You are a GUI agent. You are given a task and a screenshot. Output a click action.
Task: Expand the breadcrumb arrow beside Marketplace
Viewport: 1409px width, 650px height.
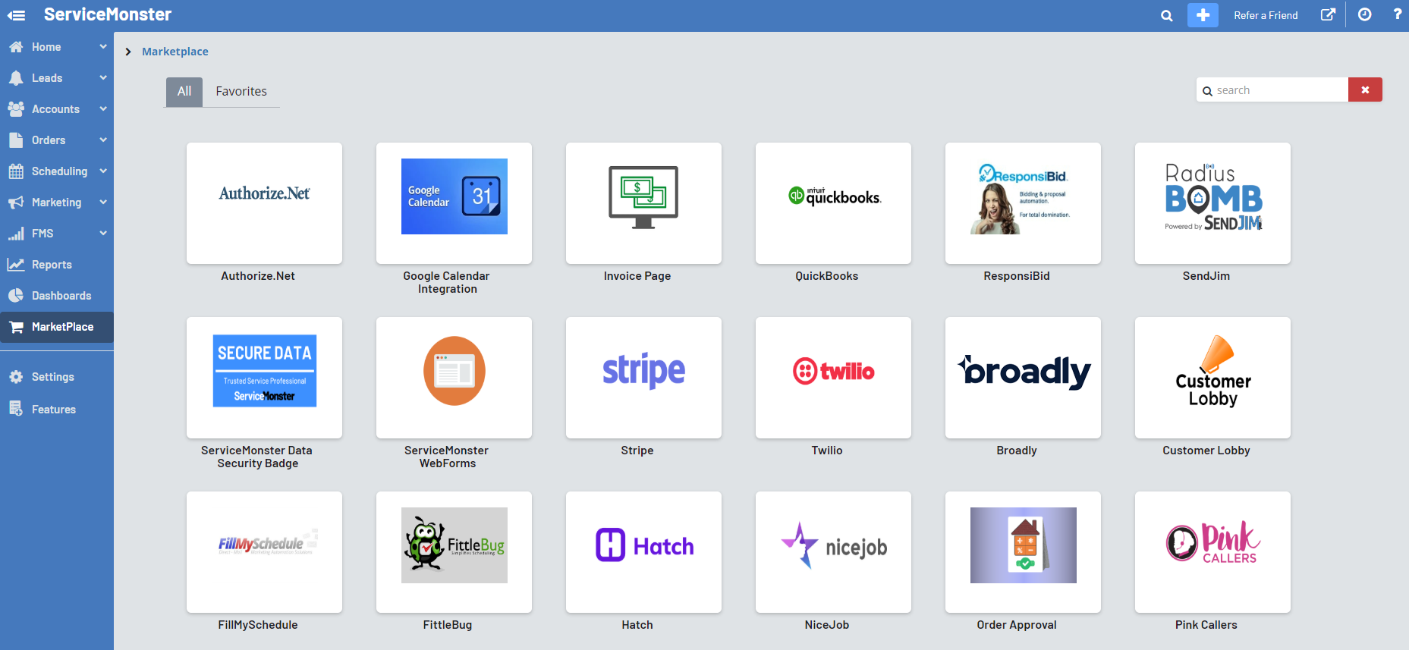coord(128,52)
